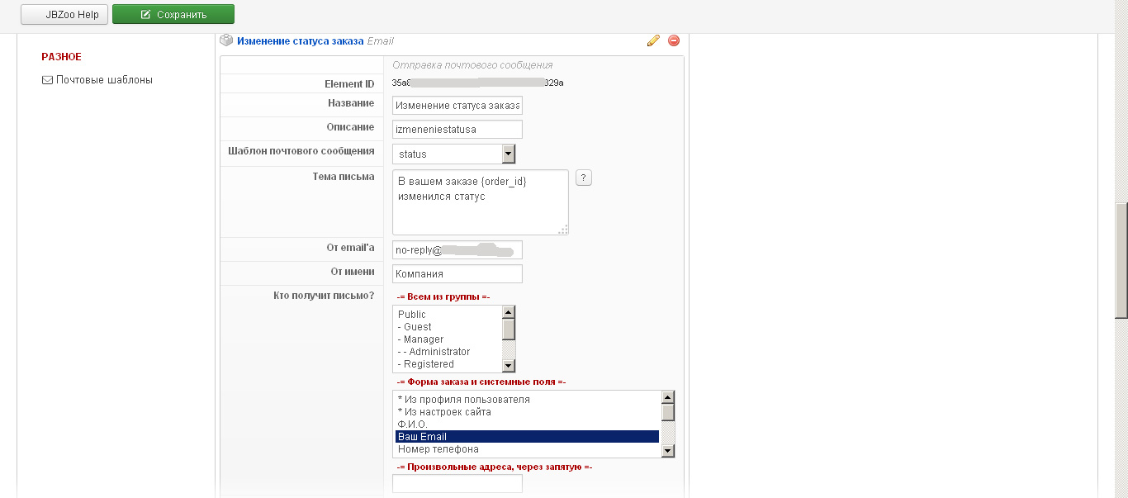Screen dimensions: 1128x498
Task: Click the red delete element icon
Action: click(x=674, y=40)
